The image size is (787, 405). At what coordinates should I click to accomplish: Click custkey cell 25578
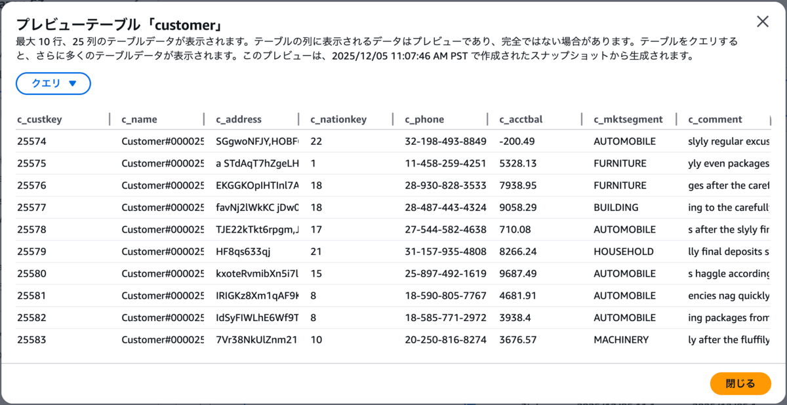coord(31,229)
